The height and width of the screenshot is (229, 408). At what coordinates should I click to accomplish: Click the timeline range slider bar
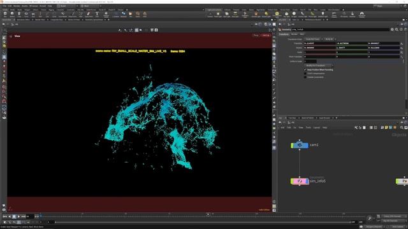click(x=203, y=222)
